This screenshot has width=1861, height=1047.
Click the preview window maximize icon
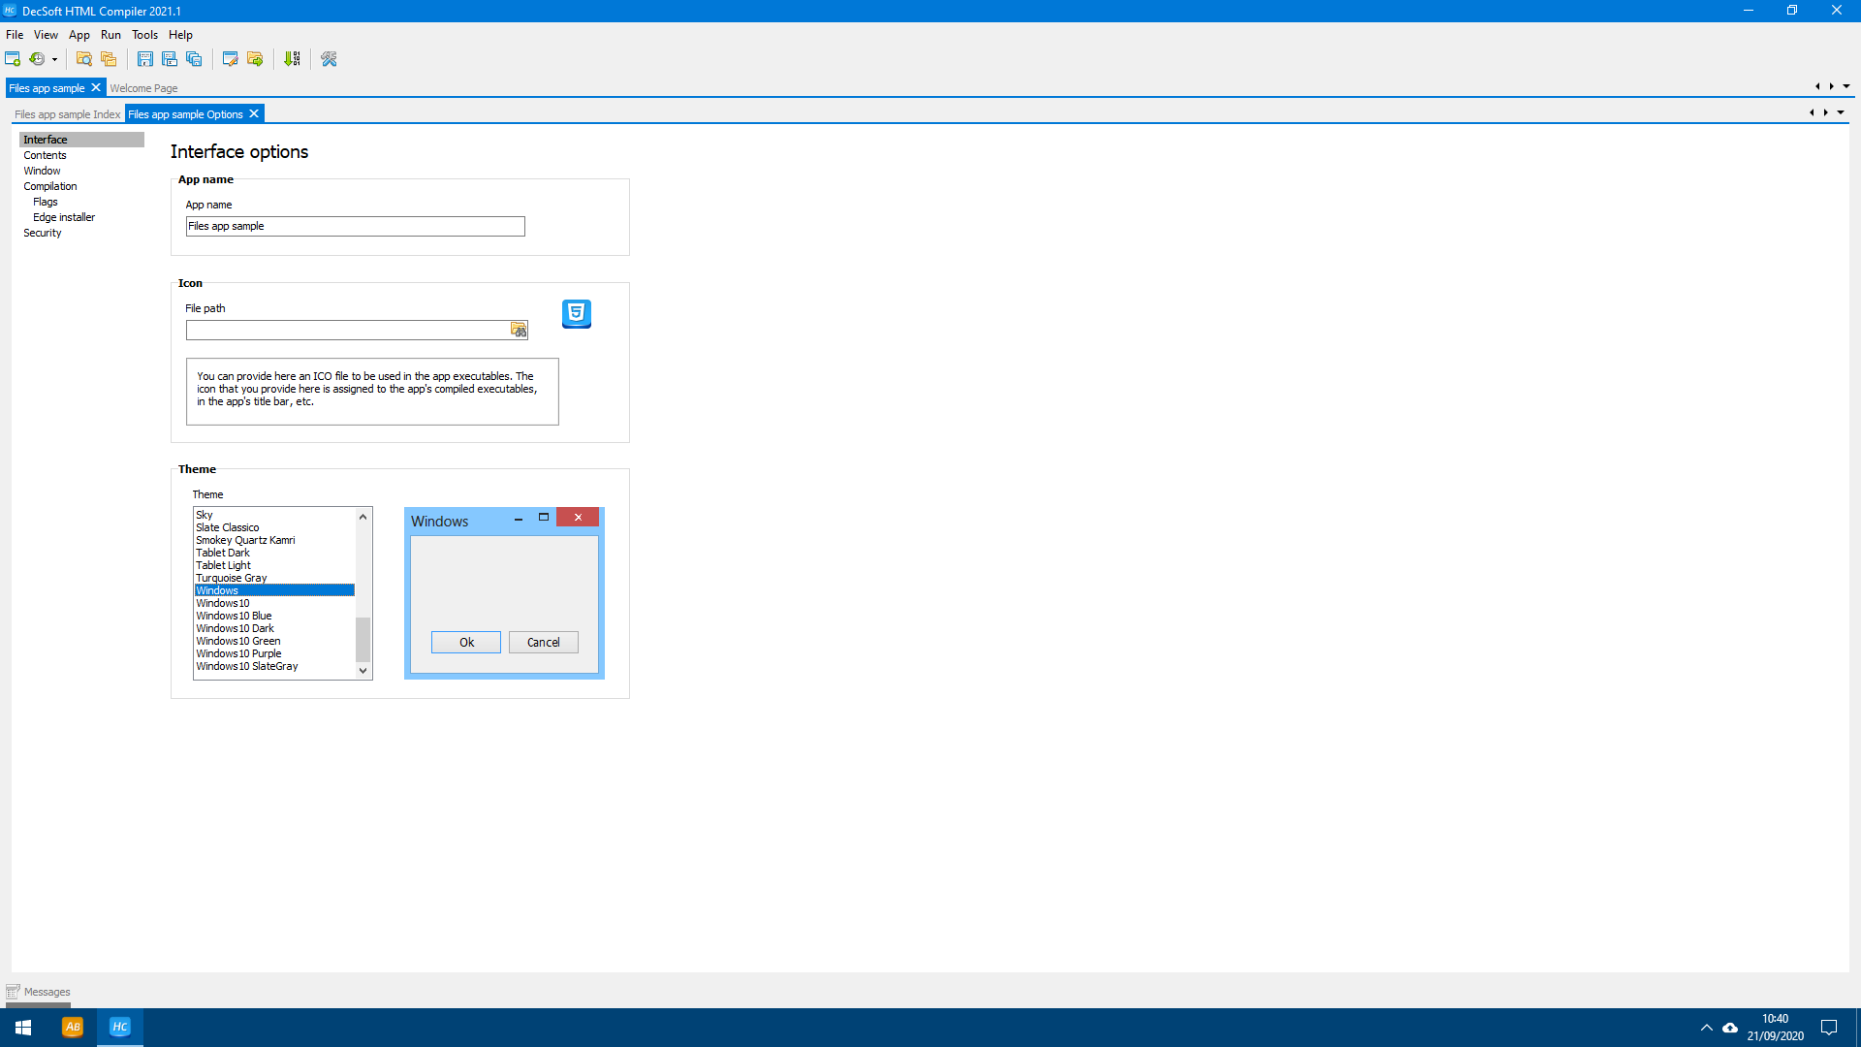click(x=544, y=518)
